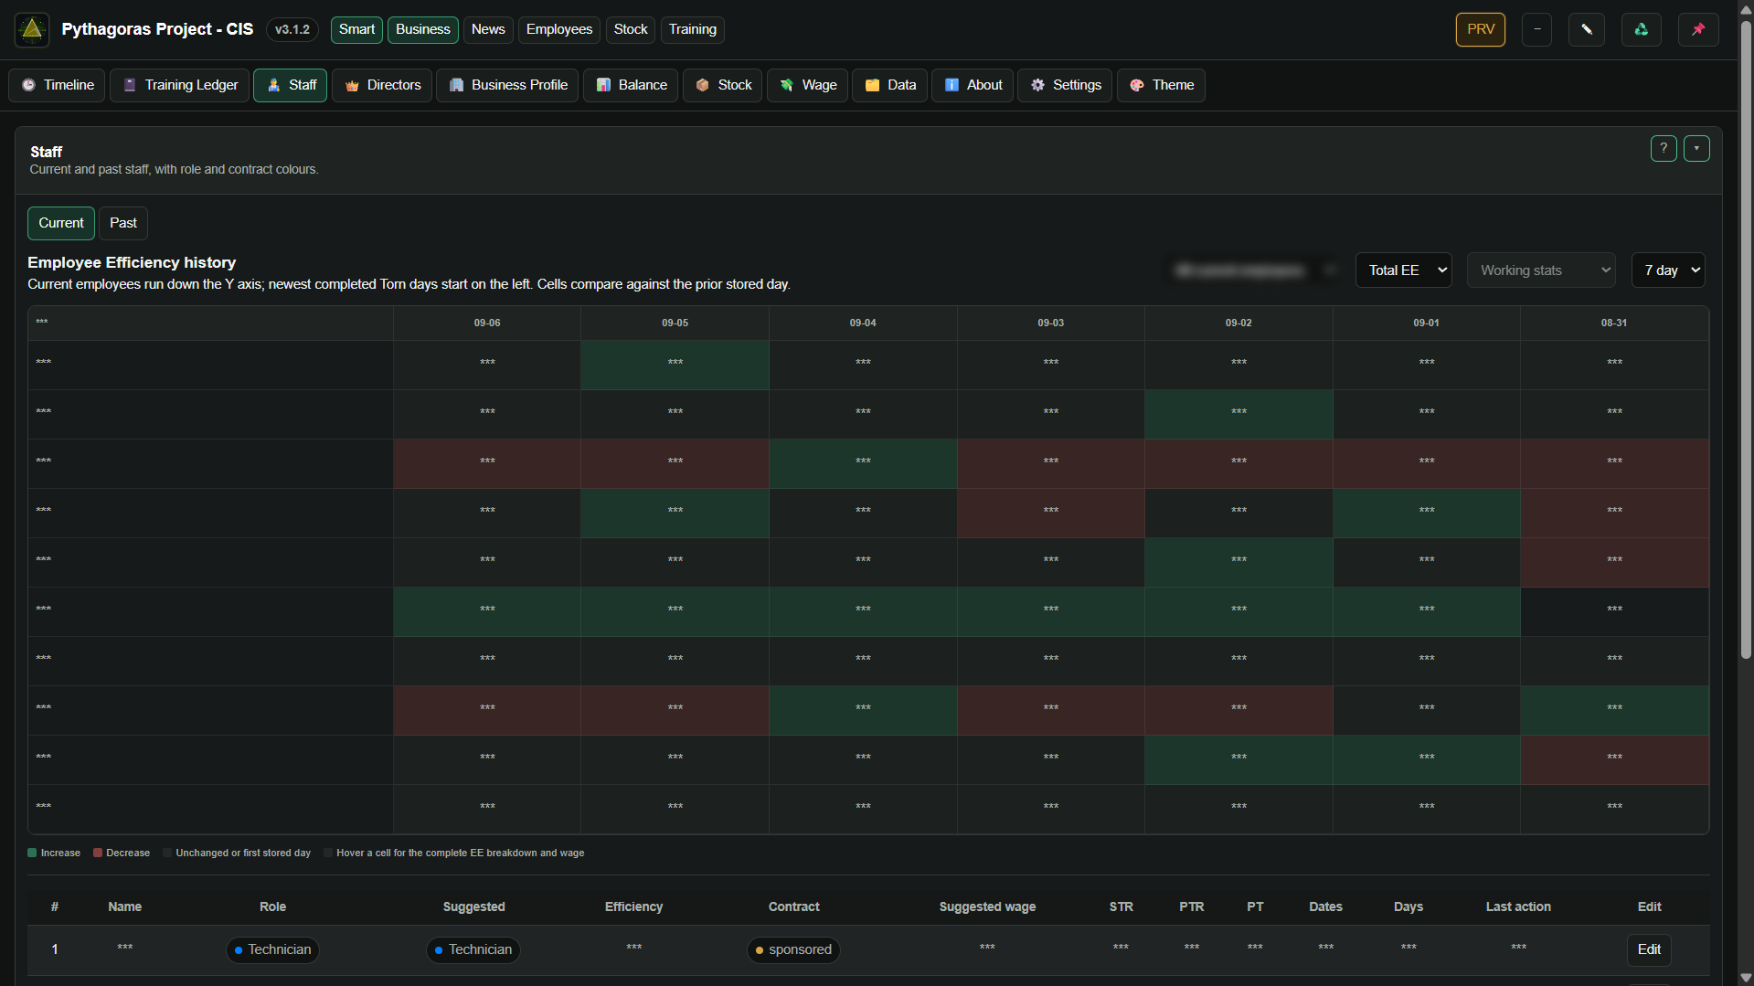
Task: Click the green recycle refresh icon
Action: (1641, 29)
